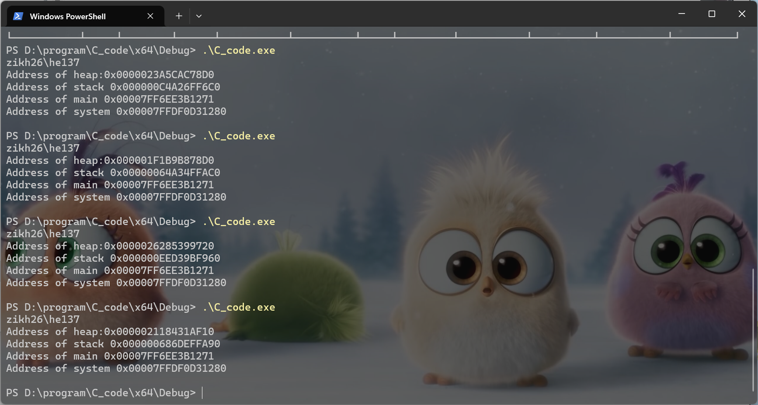Click heap address 0x000002118431AF10 line
758x405 pixels.
click(110, 332)
